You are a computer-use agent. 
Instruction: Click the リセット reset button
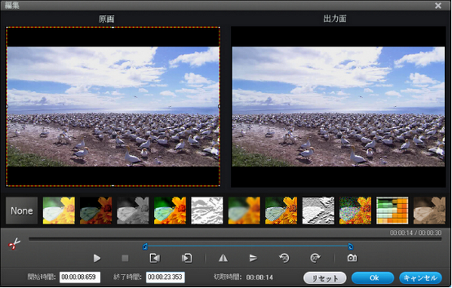325,278
